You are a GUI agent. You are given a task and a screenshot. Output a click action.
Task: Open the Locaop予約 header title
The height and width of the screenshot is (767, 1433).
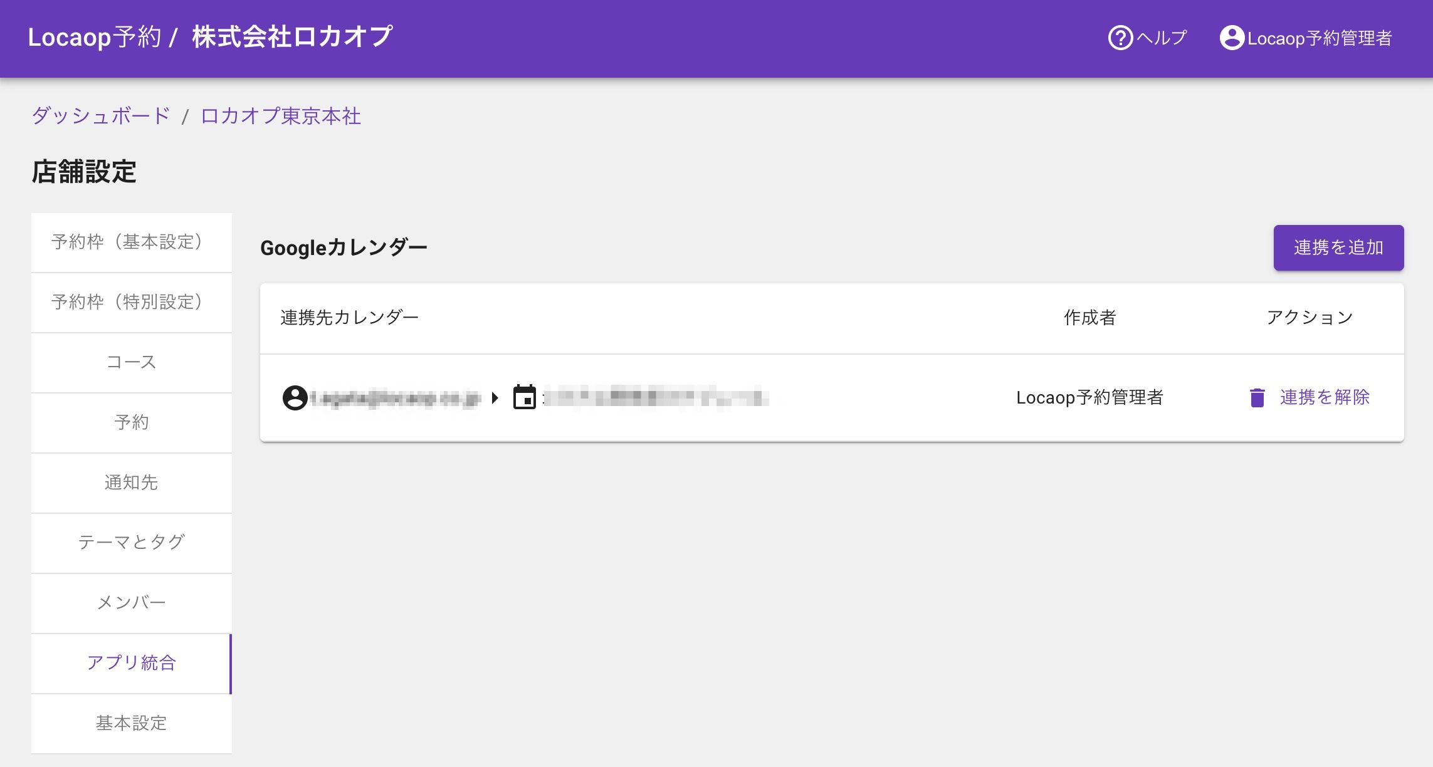(95, 37)
